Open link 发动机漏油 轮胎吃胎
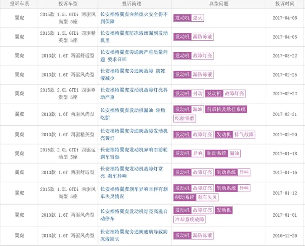Image resolution: width=305 pixels, height=246 pixels. point(133,114)
